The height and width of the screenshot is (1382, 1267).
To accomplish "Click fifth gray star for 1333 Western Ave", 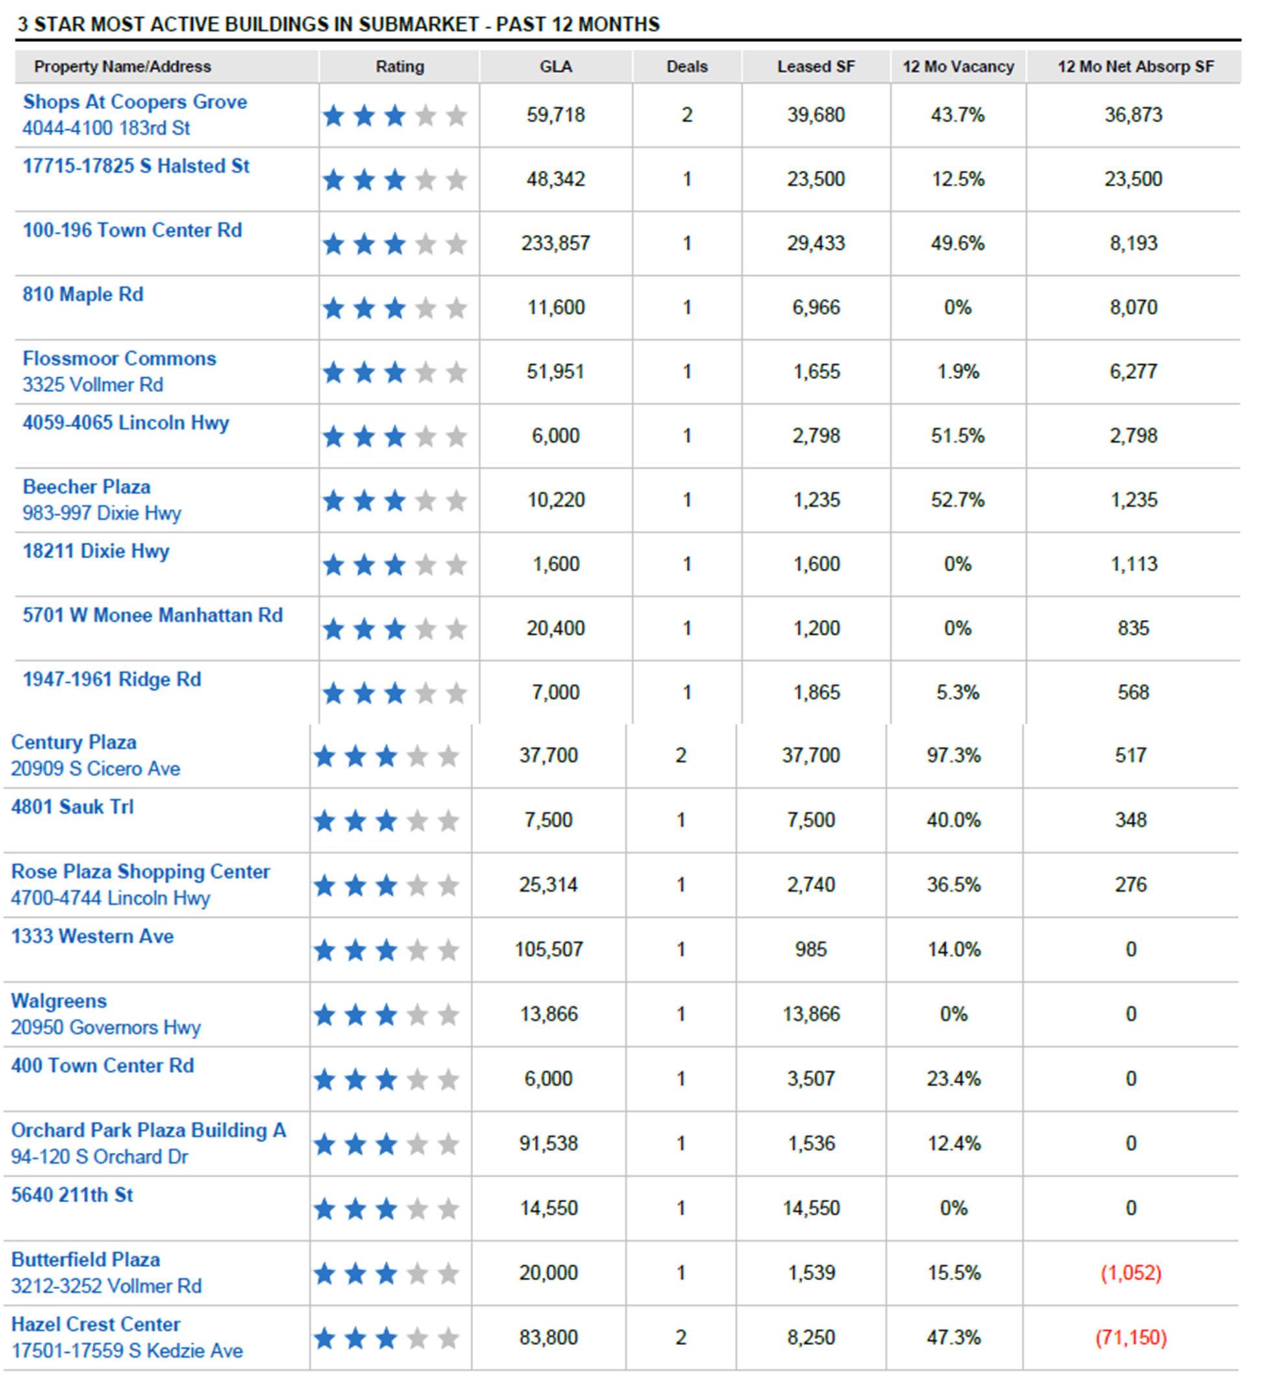I will point(449,950).
